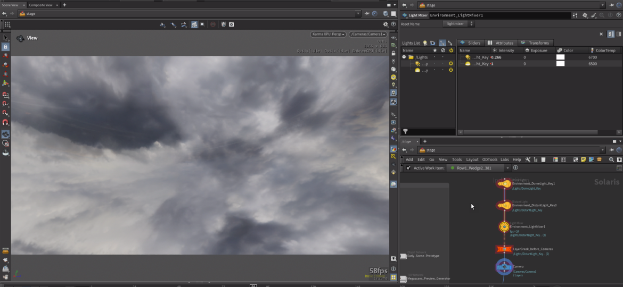The height and width of the screenshot is (287, 623).
Task: Open the Labs menu
Action: (x=504, y=159)
